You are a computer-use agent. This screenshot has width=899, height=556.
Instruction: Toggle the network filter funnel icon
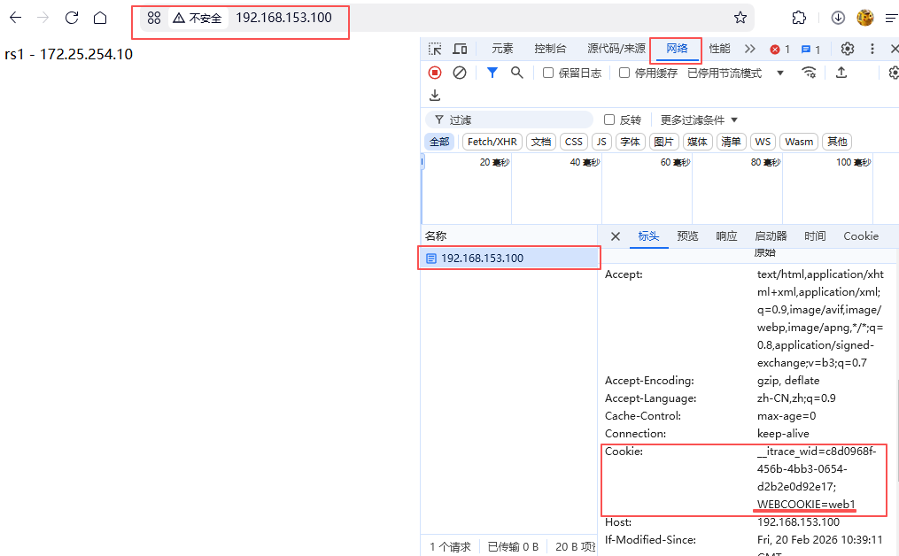pyautogui.click(x=492, y=73)
